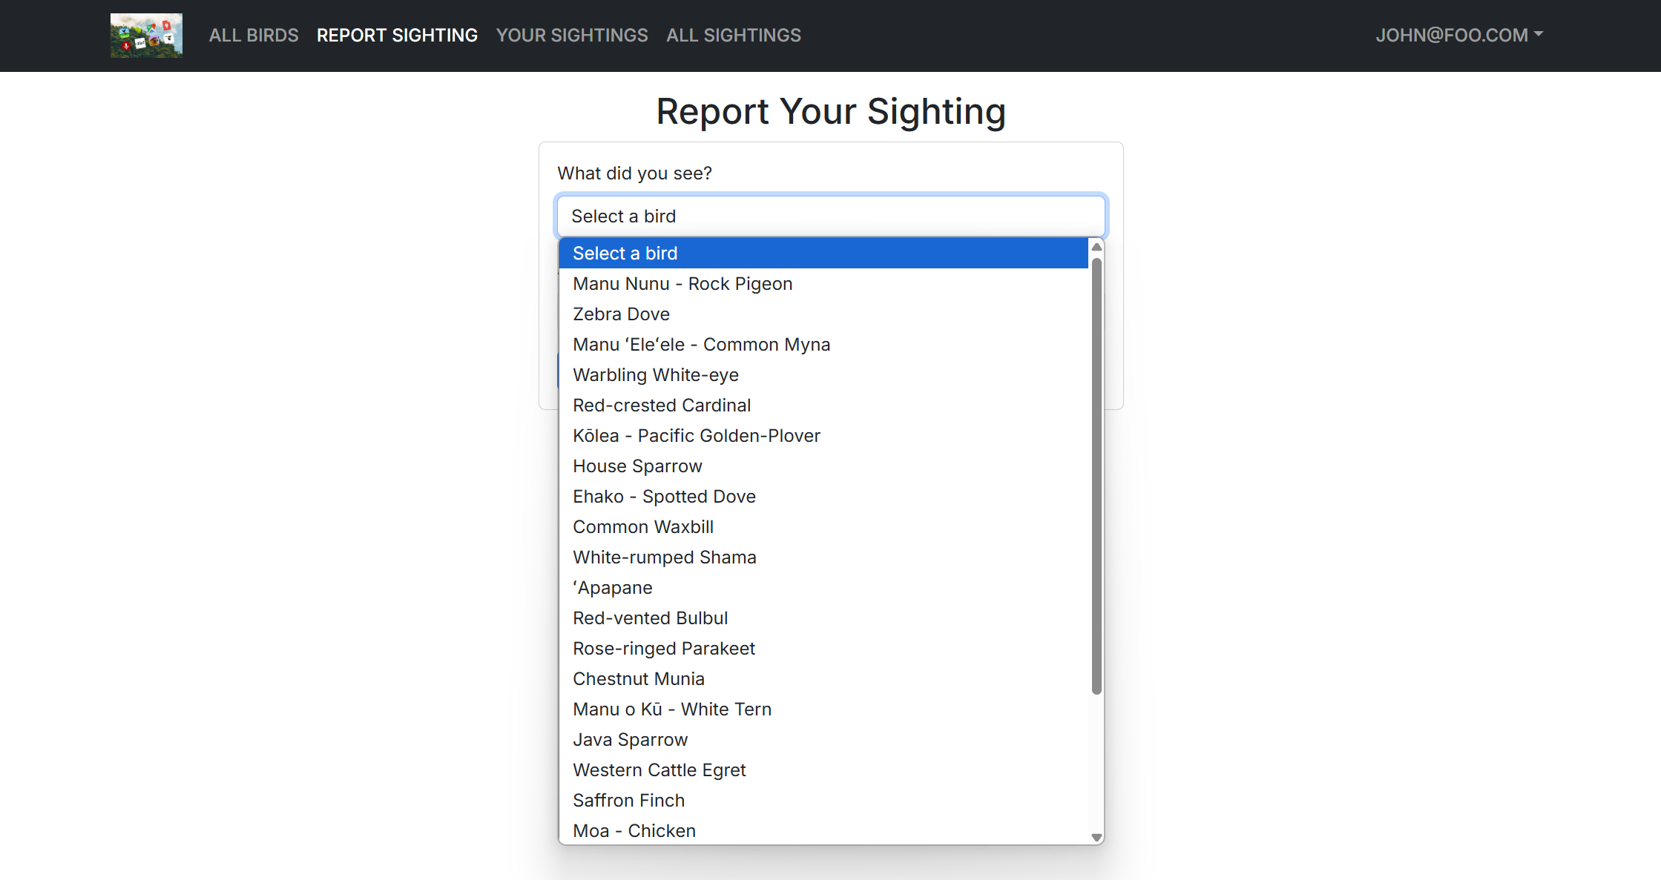This screenshot has height=880, width=1661.
Task: Pick Manu o Kū - White Tern
Action: pyautogui.click(x=671, y=709)
